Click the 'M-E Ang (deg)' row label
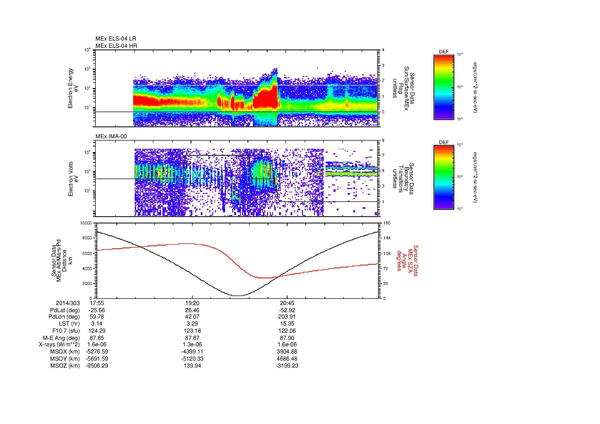Viewport: 600px width, 424px height. (x=61, y=338)
